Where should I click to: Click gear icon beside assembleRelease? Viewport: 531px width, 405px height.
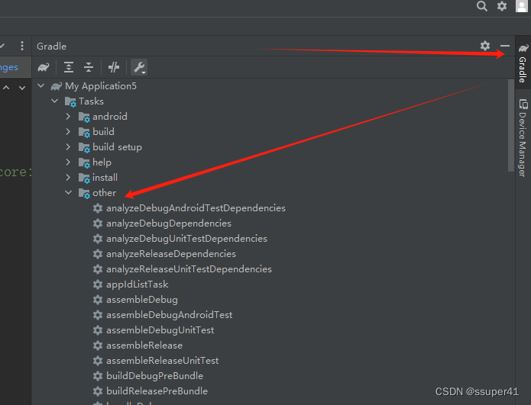98,346
